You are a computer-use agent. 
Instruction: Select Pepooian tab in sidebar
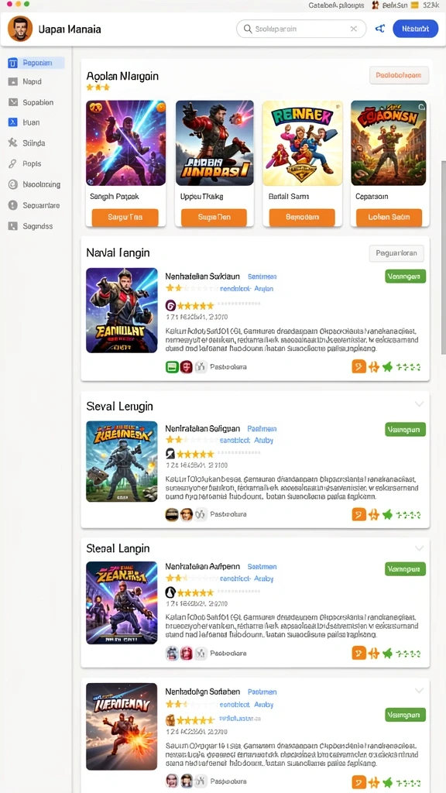point(36,63)
